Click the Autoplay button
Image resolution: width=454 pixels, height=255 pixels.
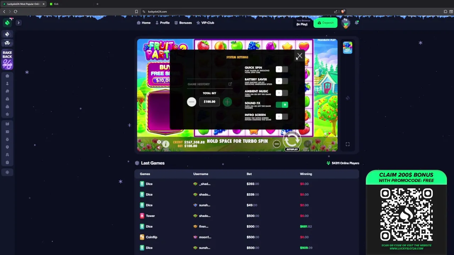pos(292,149)
